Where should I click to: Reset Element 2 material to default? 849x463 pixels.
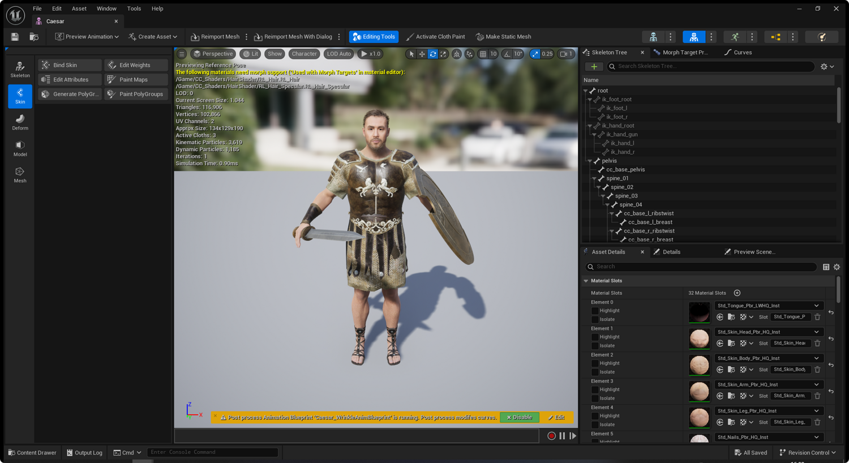tap(831, 365)
